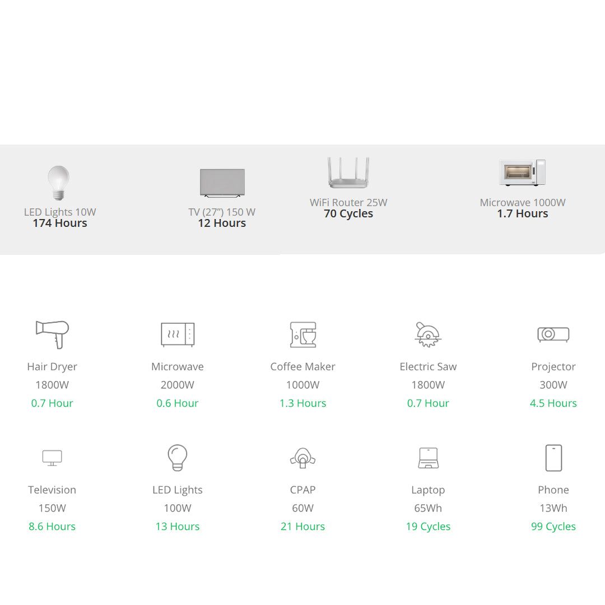Click the outline LED light bulb icon

coord(178,458)
